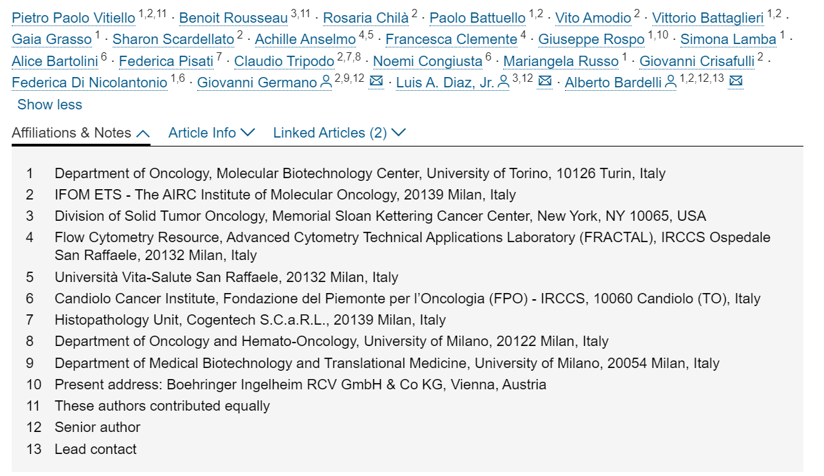Select author Claudio Tripodo
This screenshot has width=824, height=476.
(x=284, y=61)
